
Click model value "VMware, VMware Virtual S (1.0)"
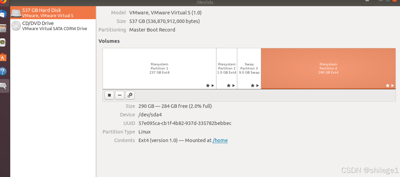tap(165, 13)
